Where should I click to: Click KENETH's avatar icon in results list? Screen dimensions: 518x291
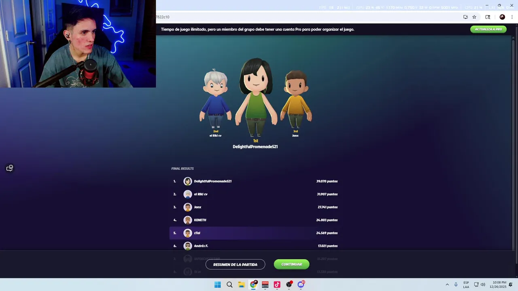click(187, 220)
